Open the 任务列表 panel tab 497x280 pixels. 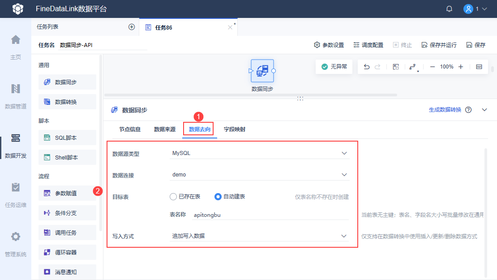point(47,26)
